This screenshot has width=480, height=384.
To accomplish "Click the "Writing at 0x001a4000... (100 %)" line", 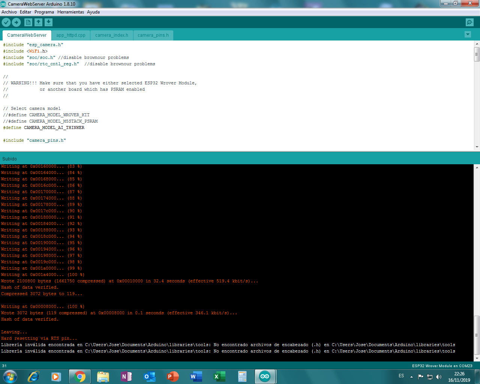I will pos(43,274).
